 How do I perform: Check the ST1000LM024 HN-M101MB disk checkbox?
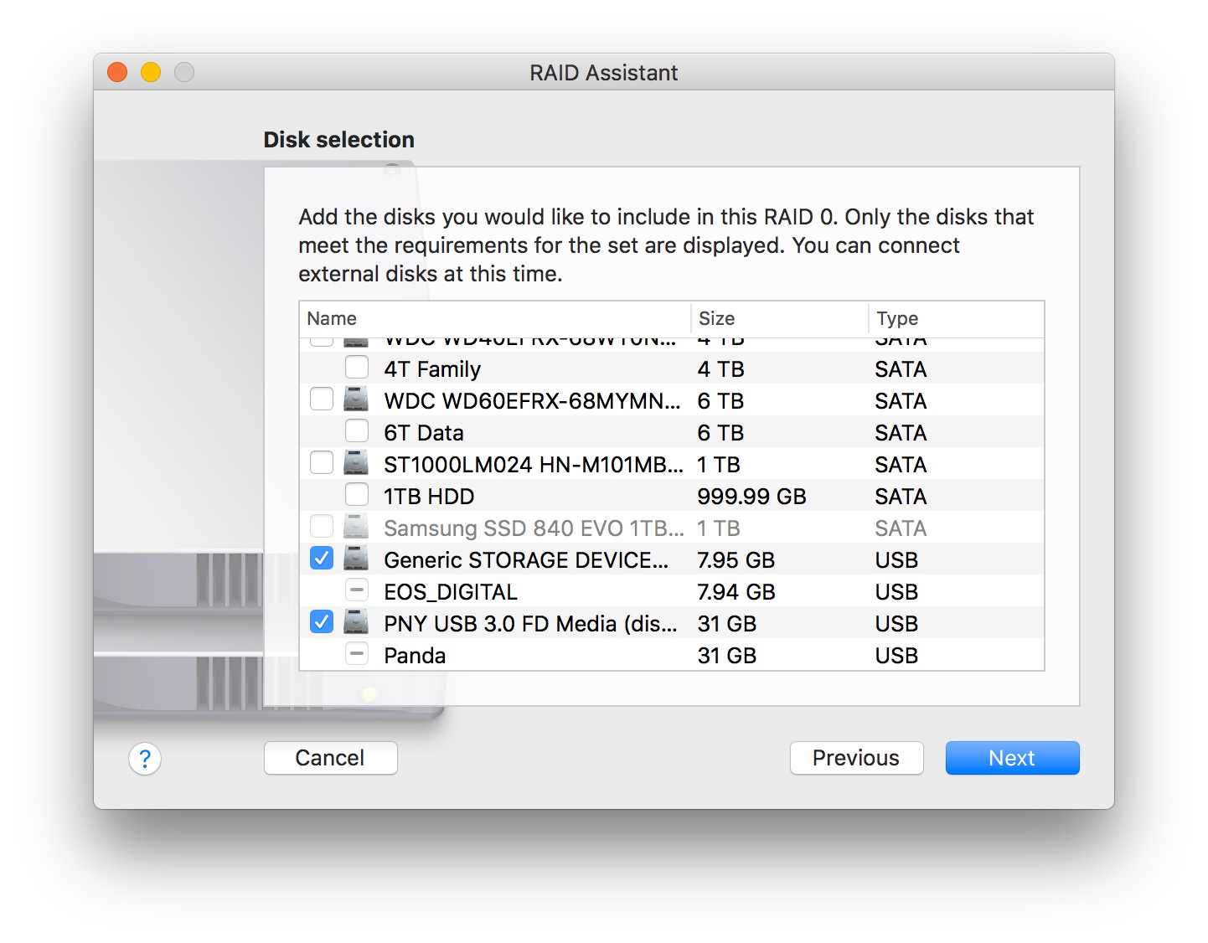(322, 463)
